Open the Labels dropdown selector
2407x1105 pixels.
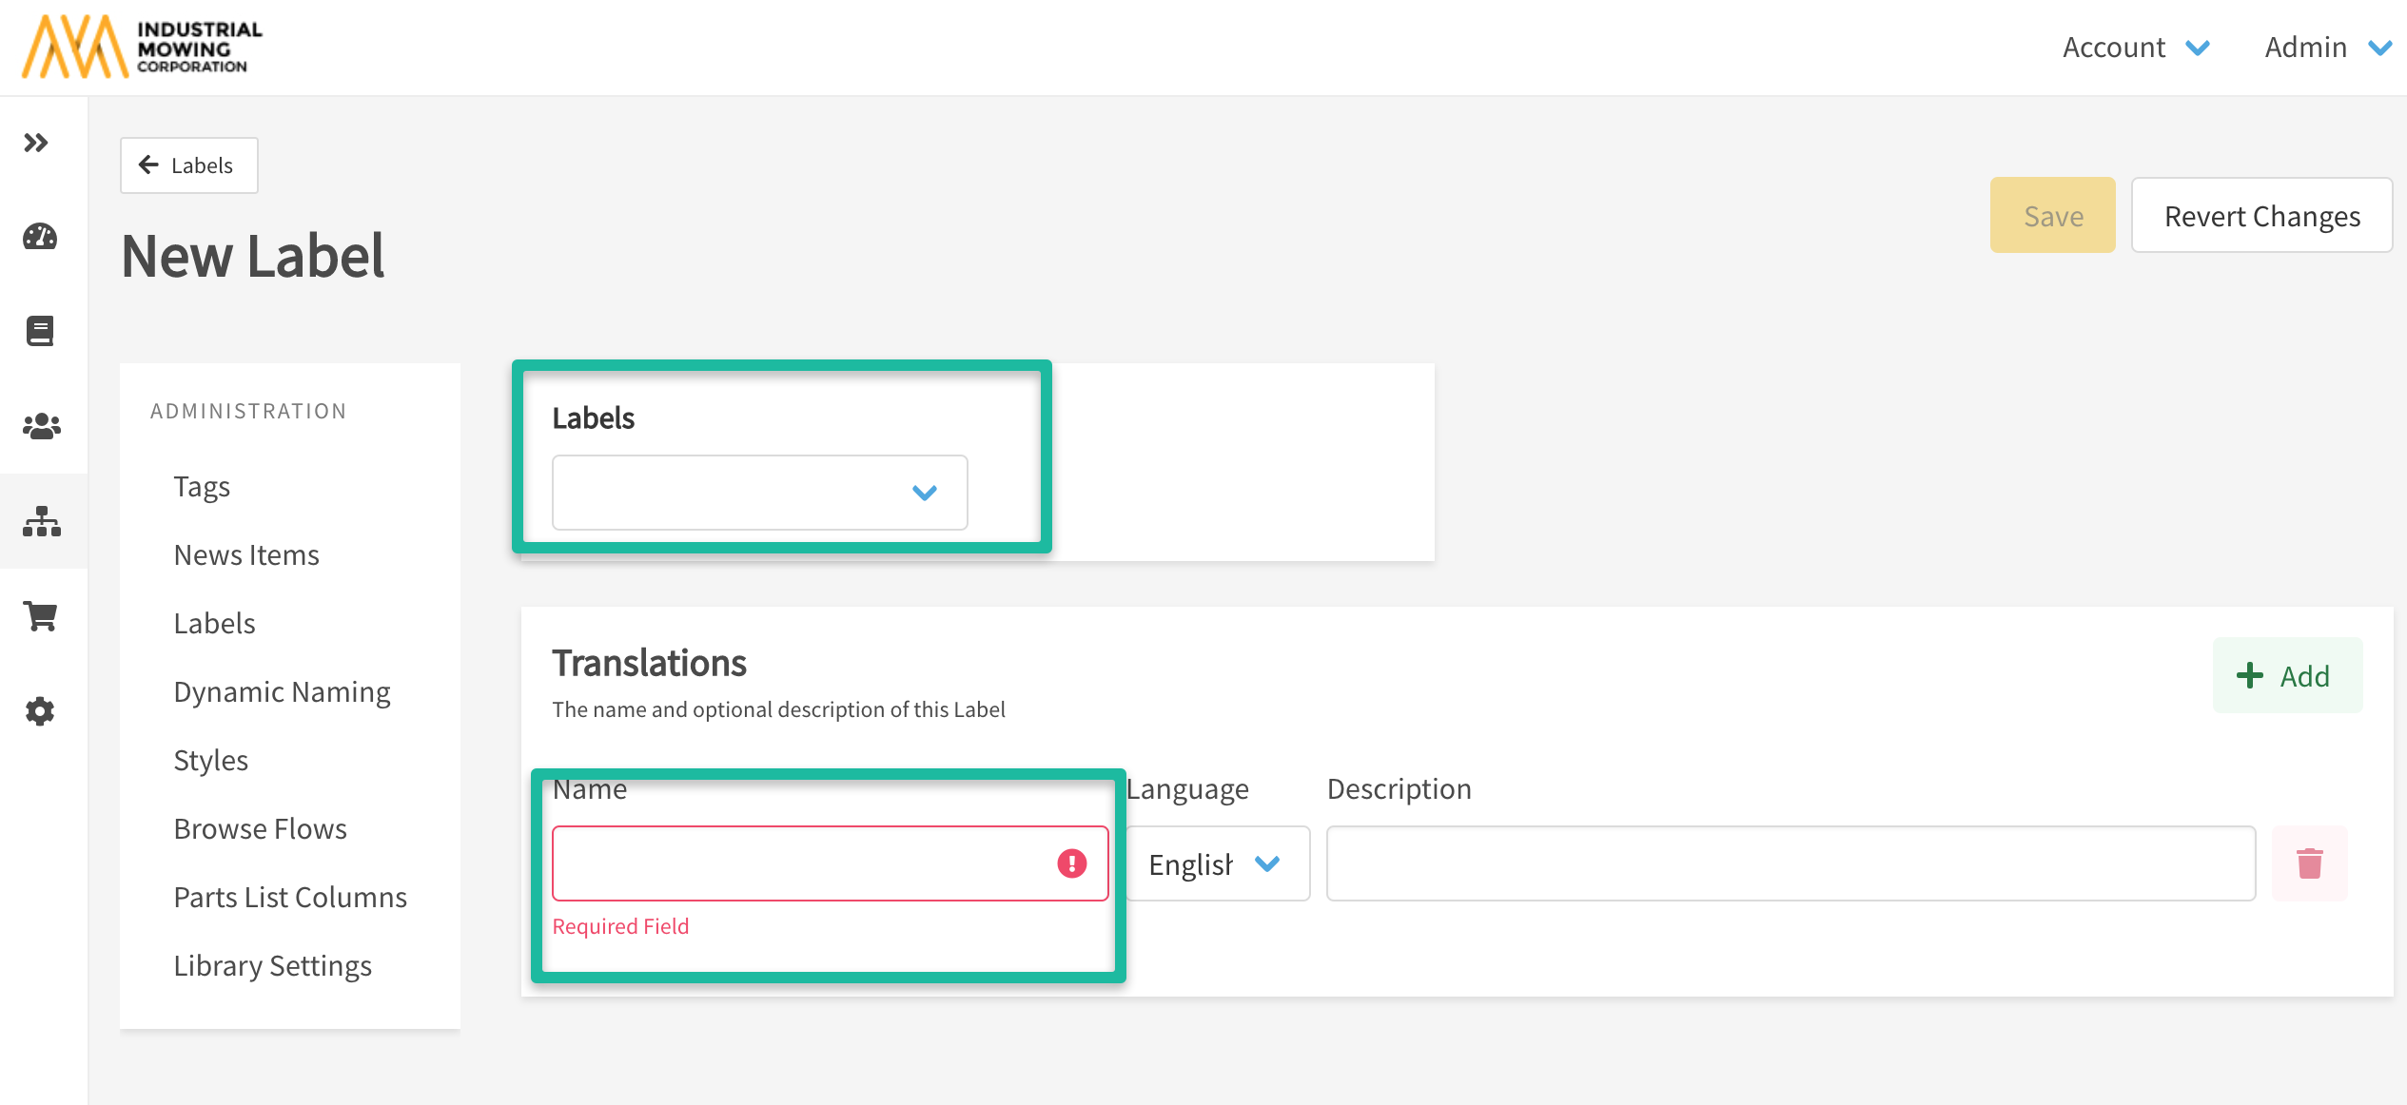[759, 493]
